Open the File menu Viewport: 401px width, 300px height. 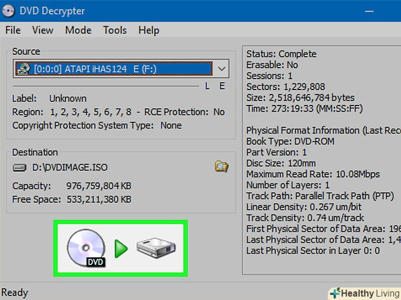click(x=13, y=30)
